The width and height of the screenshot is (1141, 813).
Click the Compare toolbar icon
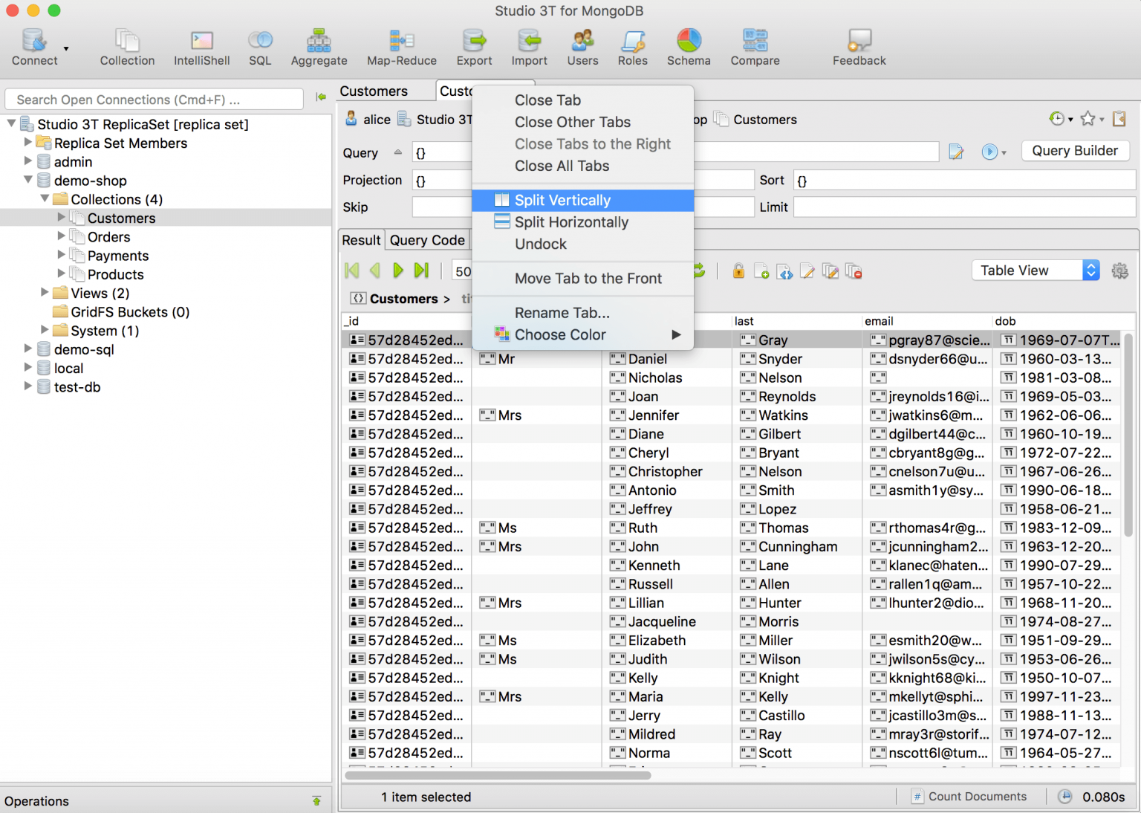[x=755, y=46]
